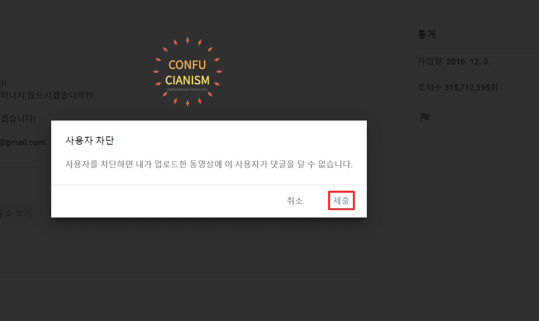Click the 사용자 차단 dialog title
The image size is (539, 321).
(90, 140)
